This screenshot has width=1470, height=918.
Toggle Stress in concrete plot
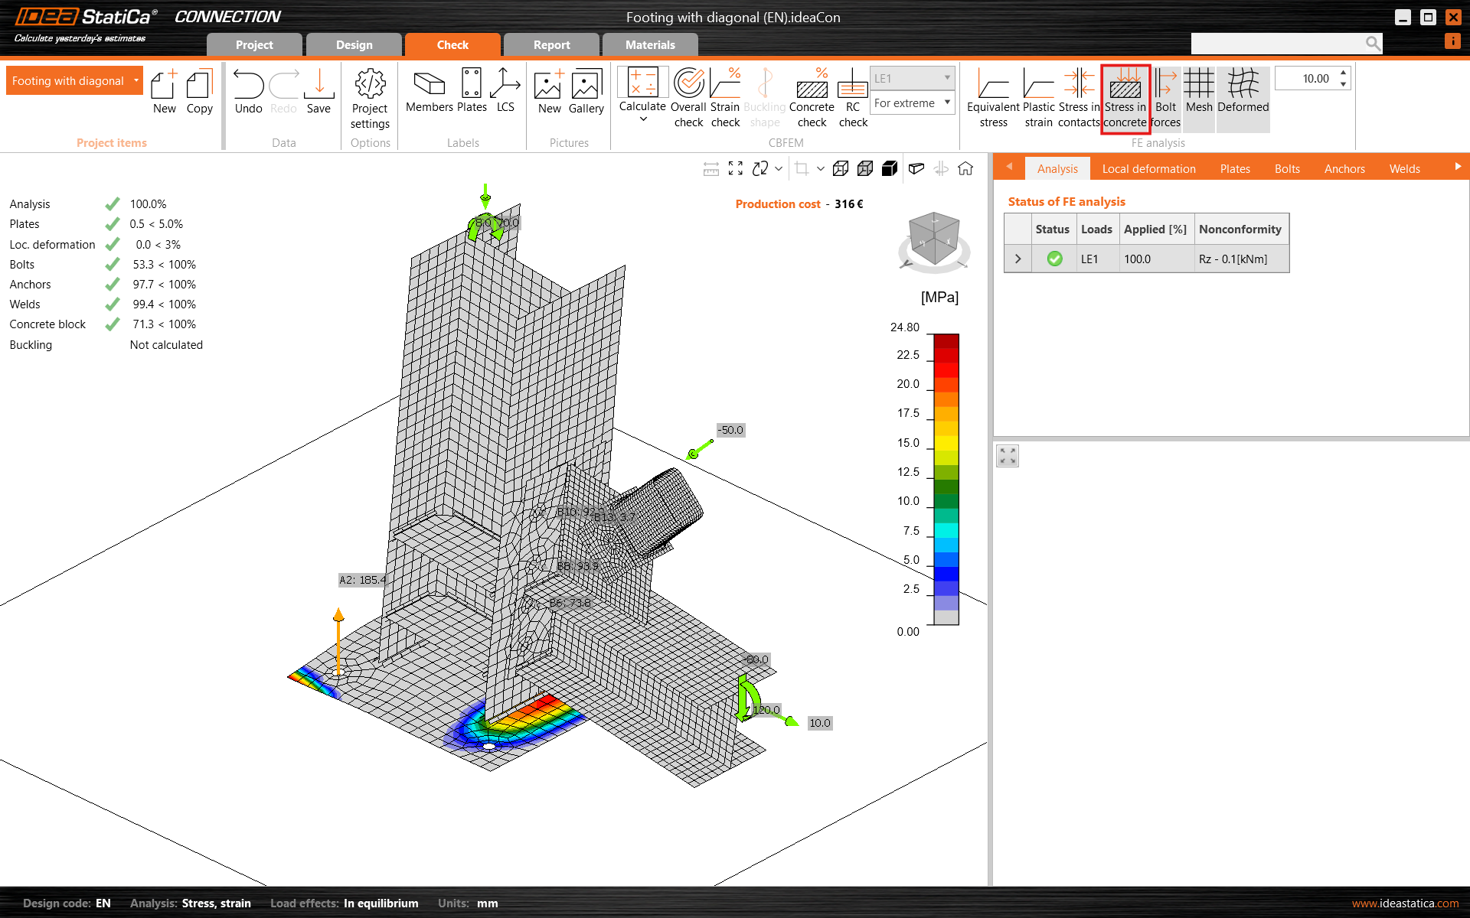coord(1125,99)
